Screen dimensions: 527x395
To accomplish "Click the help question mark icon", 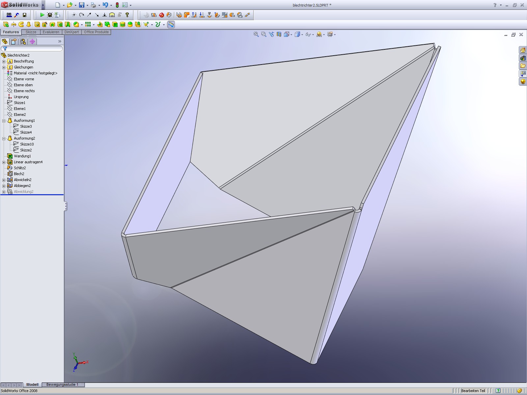I will click(x=127, y=15).
